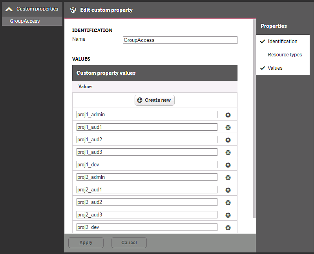
Task: Delete the proj1_aud3 value
Action: pyautogui.click(x=228, y=152)
